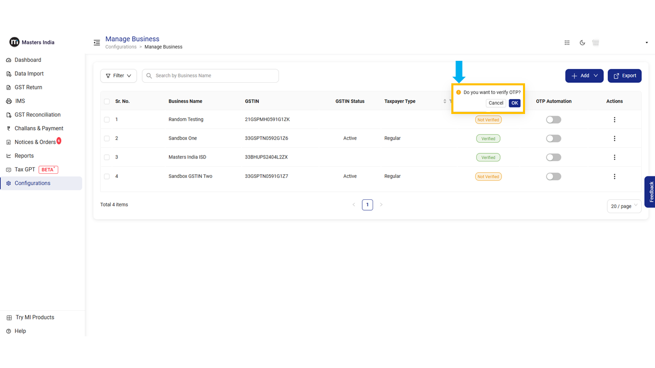Screen dimensions: 655x368
Task: Collapse the sidebar using the hamburger icon
Action: 97,43
